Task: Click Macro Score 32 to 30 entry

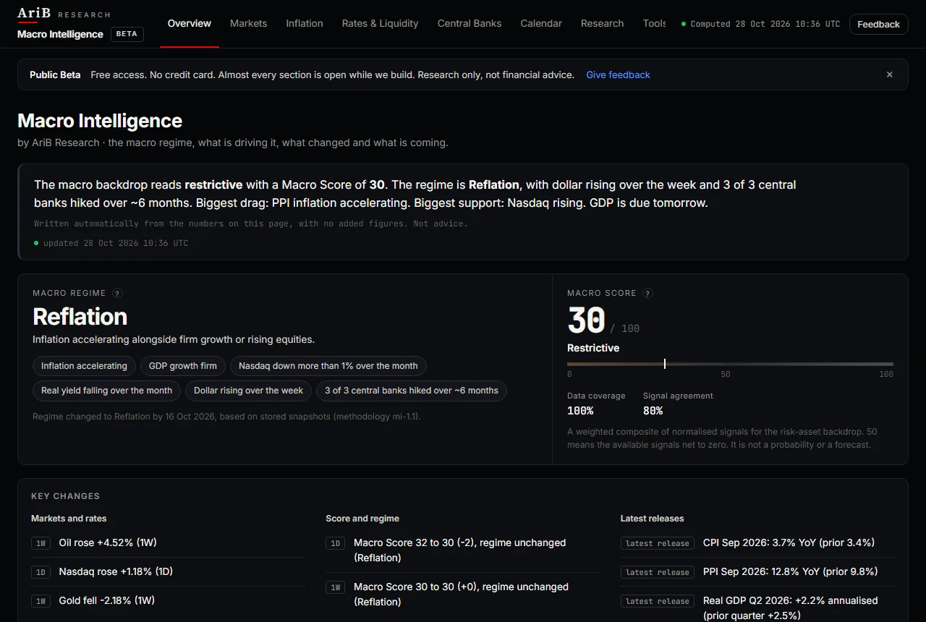Action: coord(463,550)
